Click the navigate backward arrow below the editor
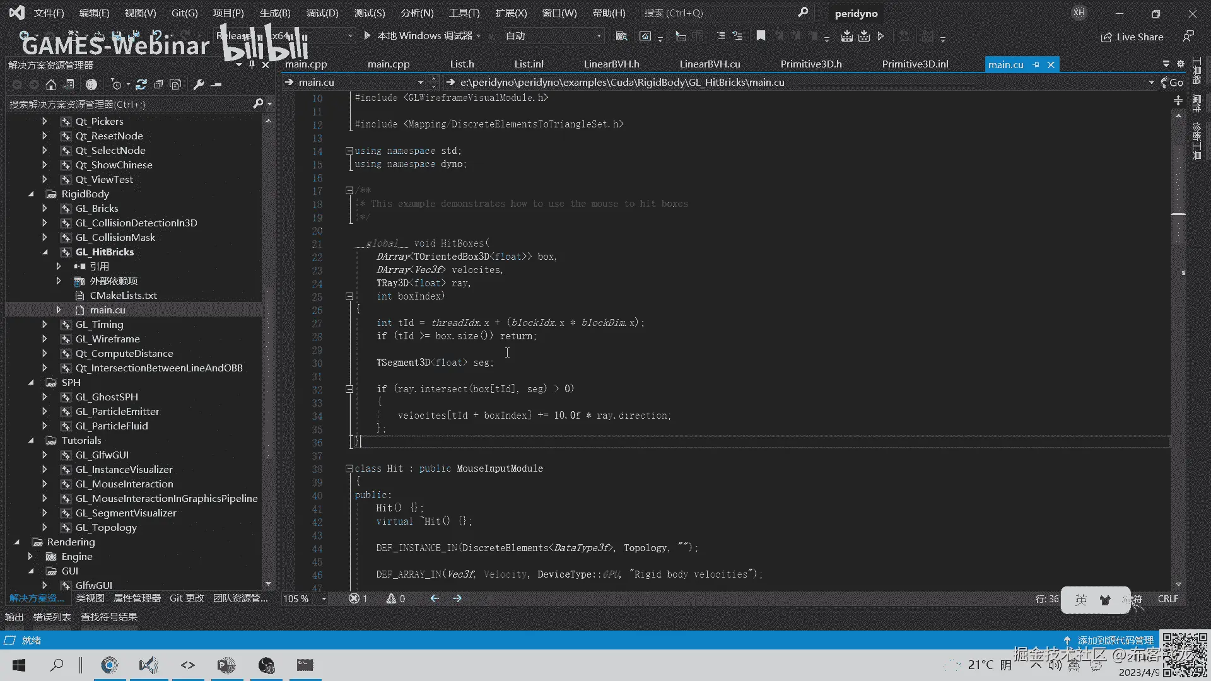 click(435, 598)
